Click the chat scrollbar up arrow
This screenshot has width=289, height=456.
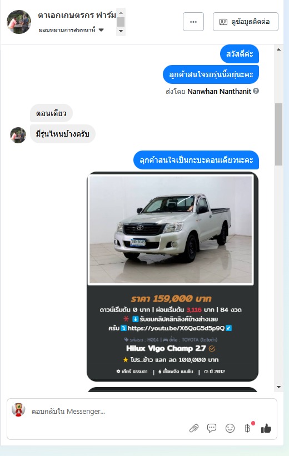pos(278,49)
